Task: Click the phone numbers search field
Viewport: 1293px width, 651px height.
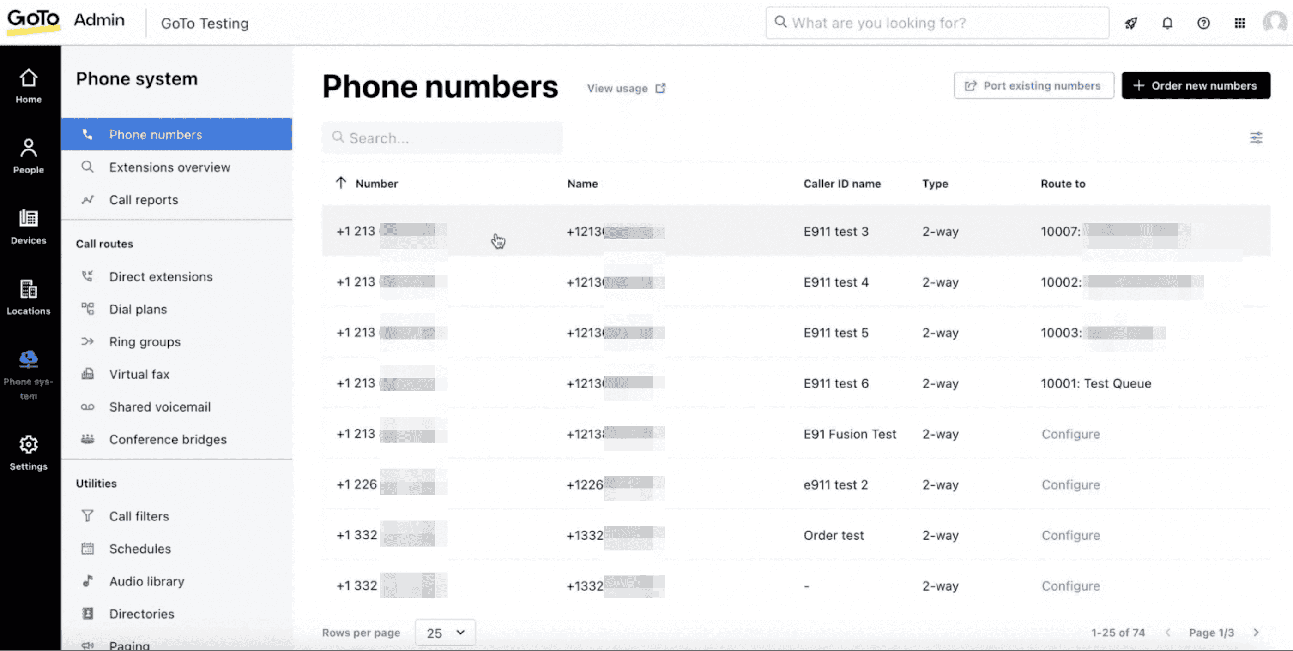Action: point(442,137)
